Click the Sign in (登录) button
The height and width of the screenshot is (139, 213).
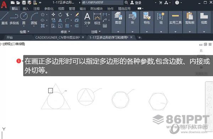pyautogui.click(x=136, y=2)
